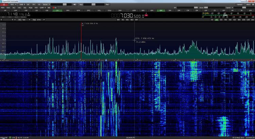
Task: Open the Speed selector dropdown
Action: click(230, 7)
